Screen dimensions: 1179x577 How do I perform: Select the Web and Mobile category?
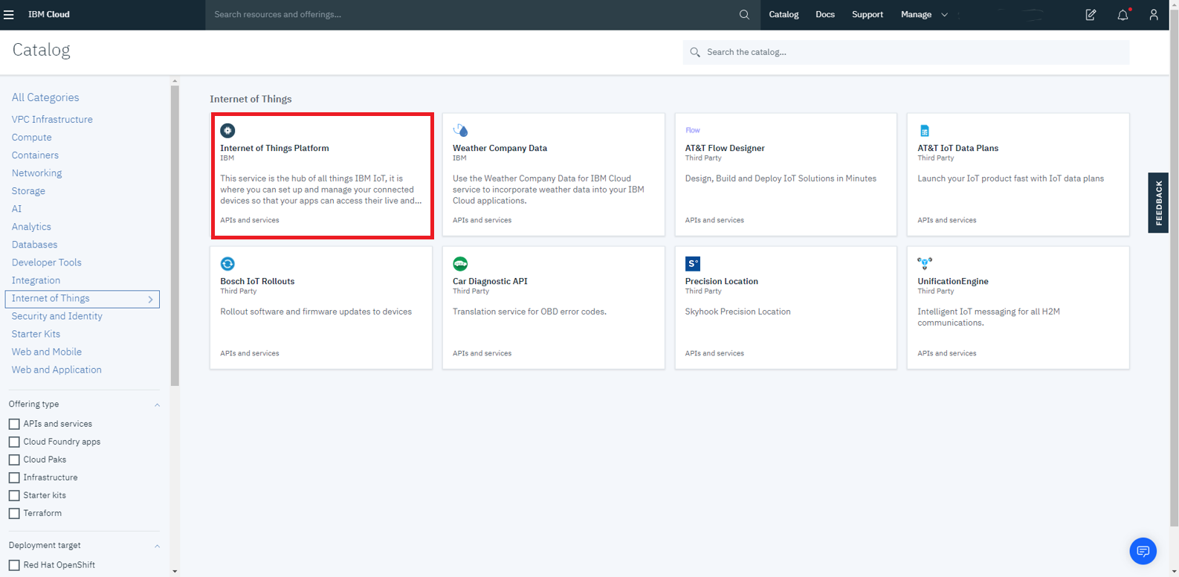point(46,352)
